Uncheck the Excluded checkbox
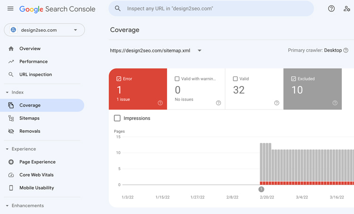Image resolution: width=354 pixels, height=214 pixels. click(294, 78)
